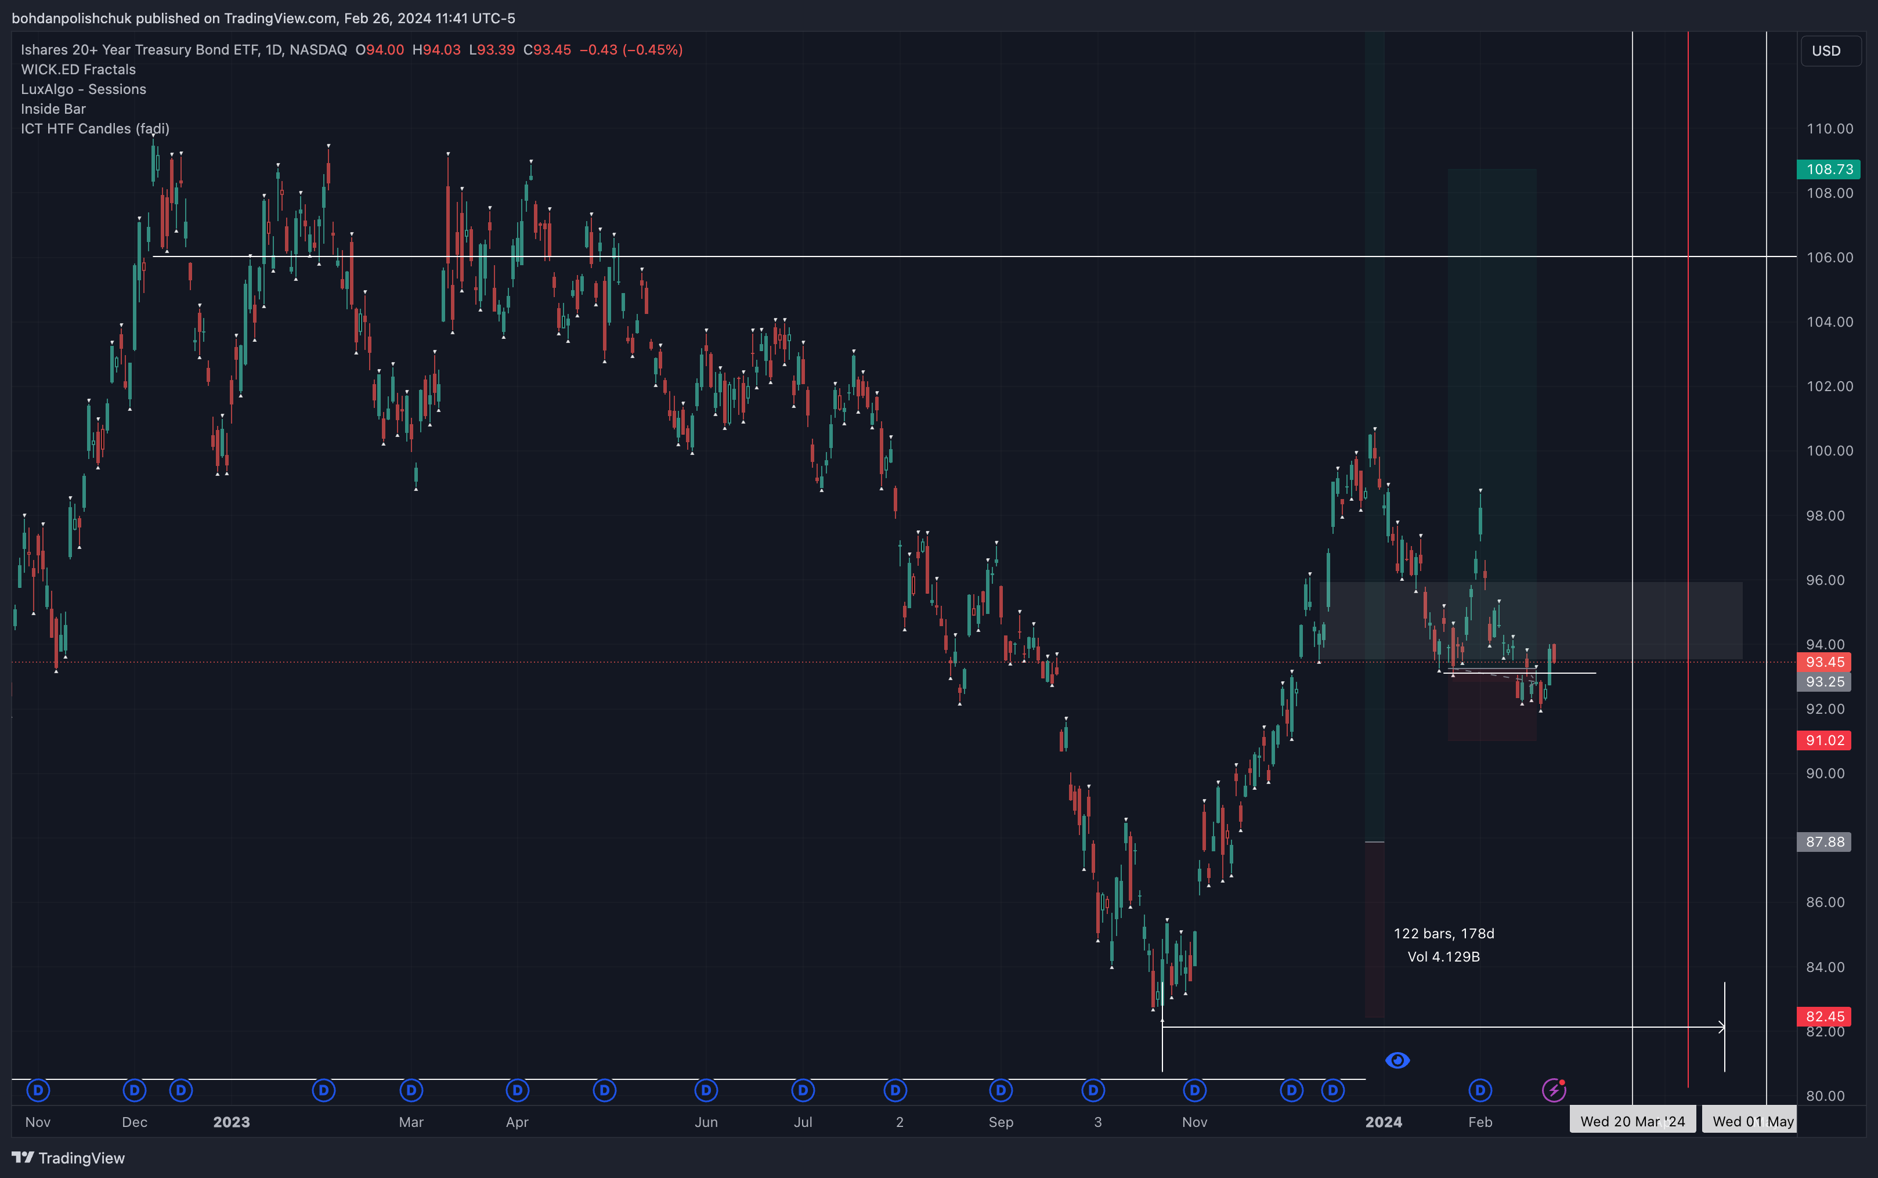The height and width of the screenshot is (1178, 1878).
Task: Click the 110.00 price axis label
Action: [x=1830, y=129]
